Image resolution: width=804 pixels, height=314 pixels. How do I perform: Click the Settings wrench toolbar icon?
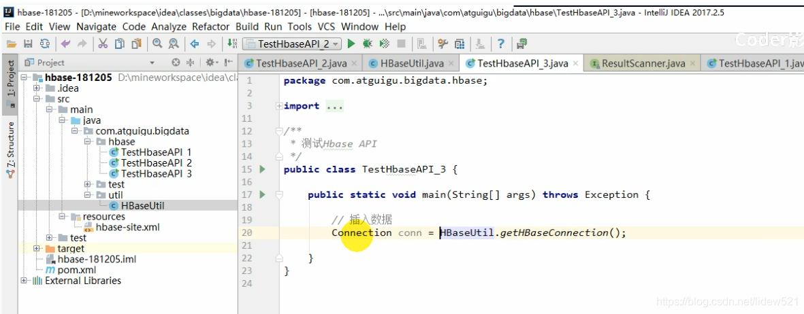443,44
